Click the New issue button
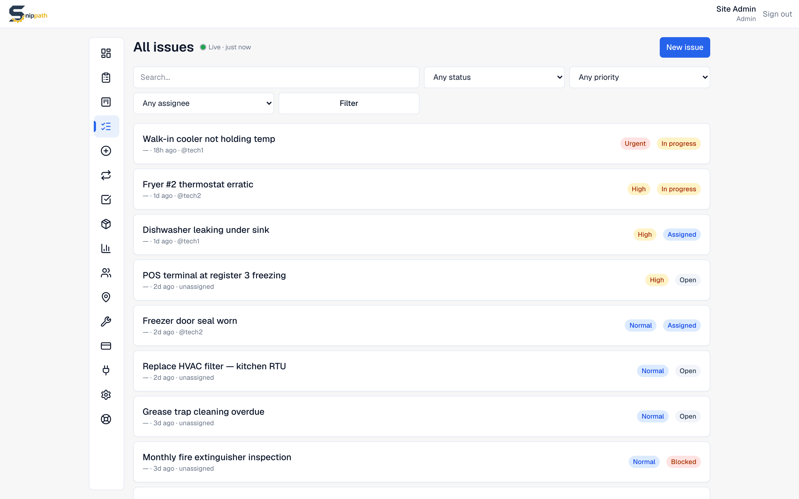 pyautogui.click(x=685, y=47)
